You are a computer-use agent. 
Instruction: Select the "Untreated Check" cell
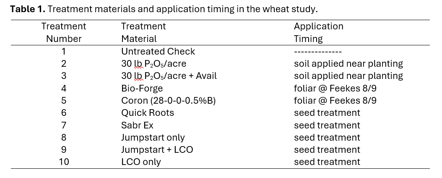click(x=158, y=52)
